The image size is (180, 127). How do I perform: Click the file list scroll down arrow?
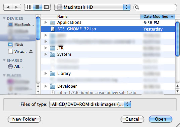click(x=177, y=91)
